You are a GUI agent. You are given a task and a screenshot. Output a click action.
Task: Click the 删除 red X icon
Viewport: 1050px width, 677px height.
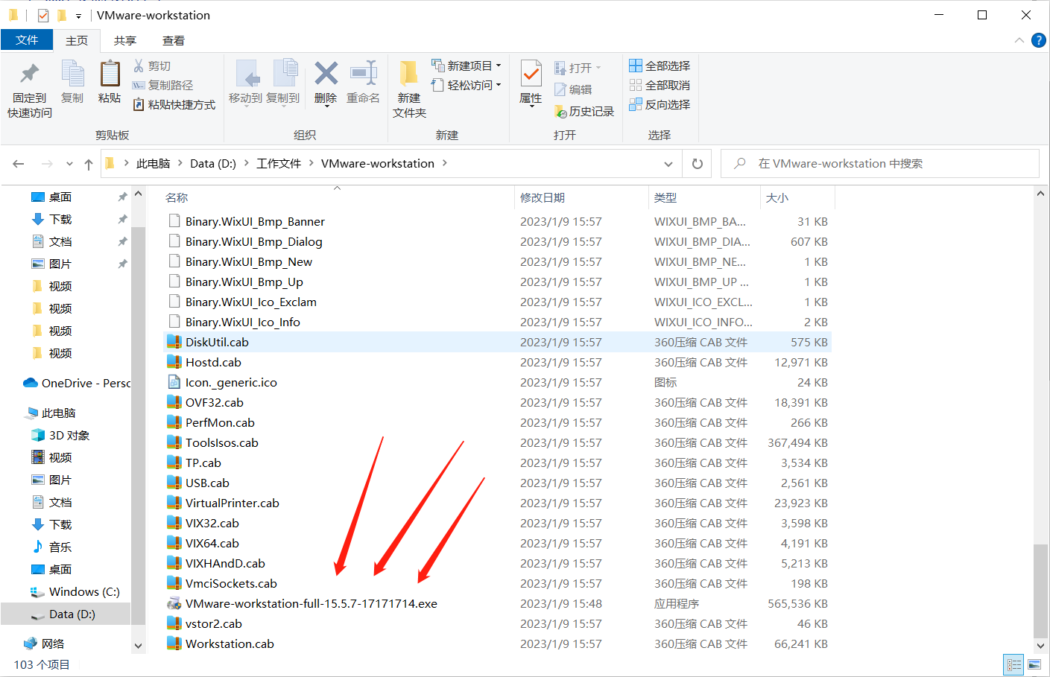click(326, 73)
